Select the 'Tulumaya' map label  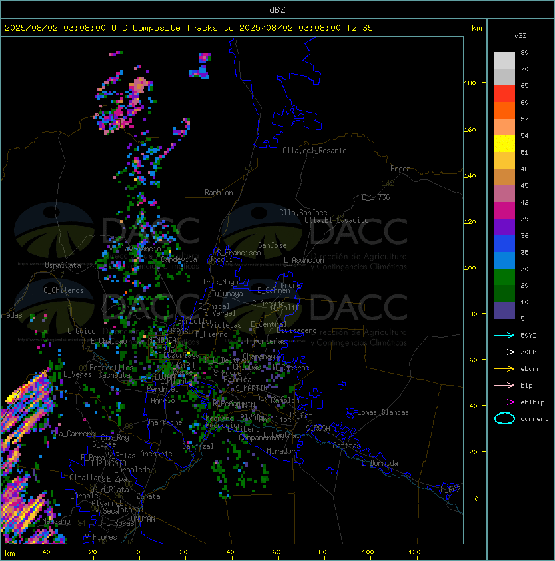tap(227, 294)
